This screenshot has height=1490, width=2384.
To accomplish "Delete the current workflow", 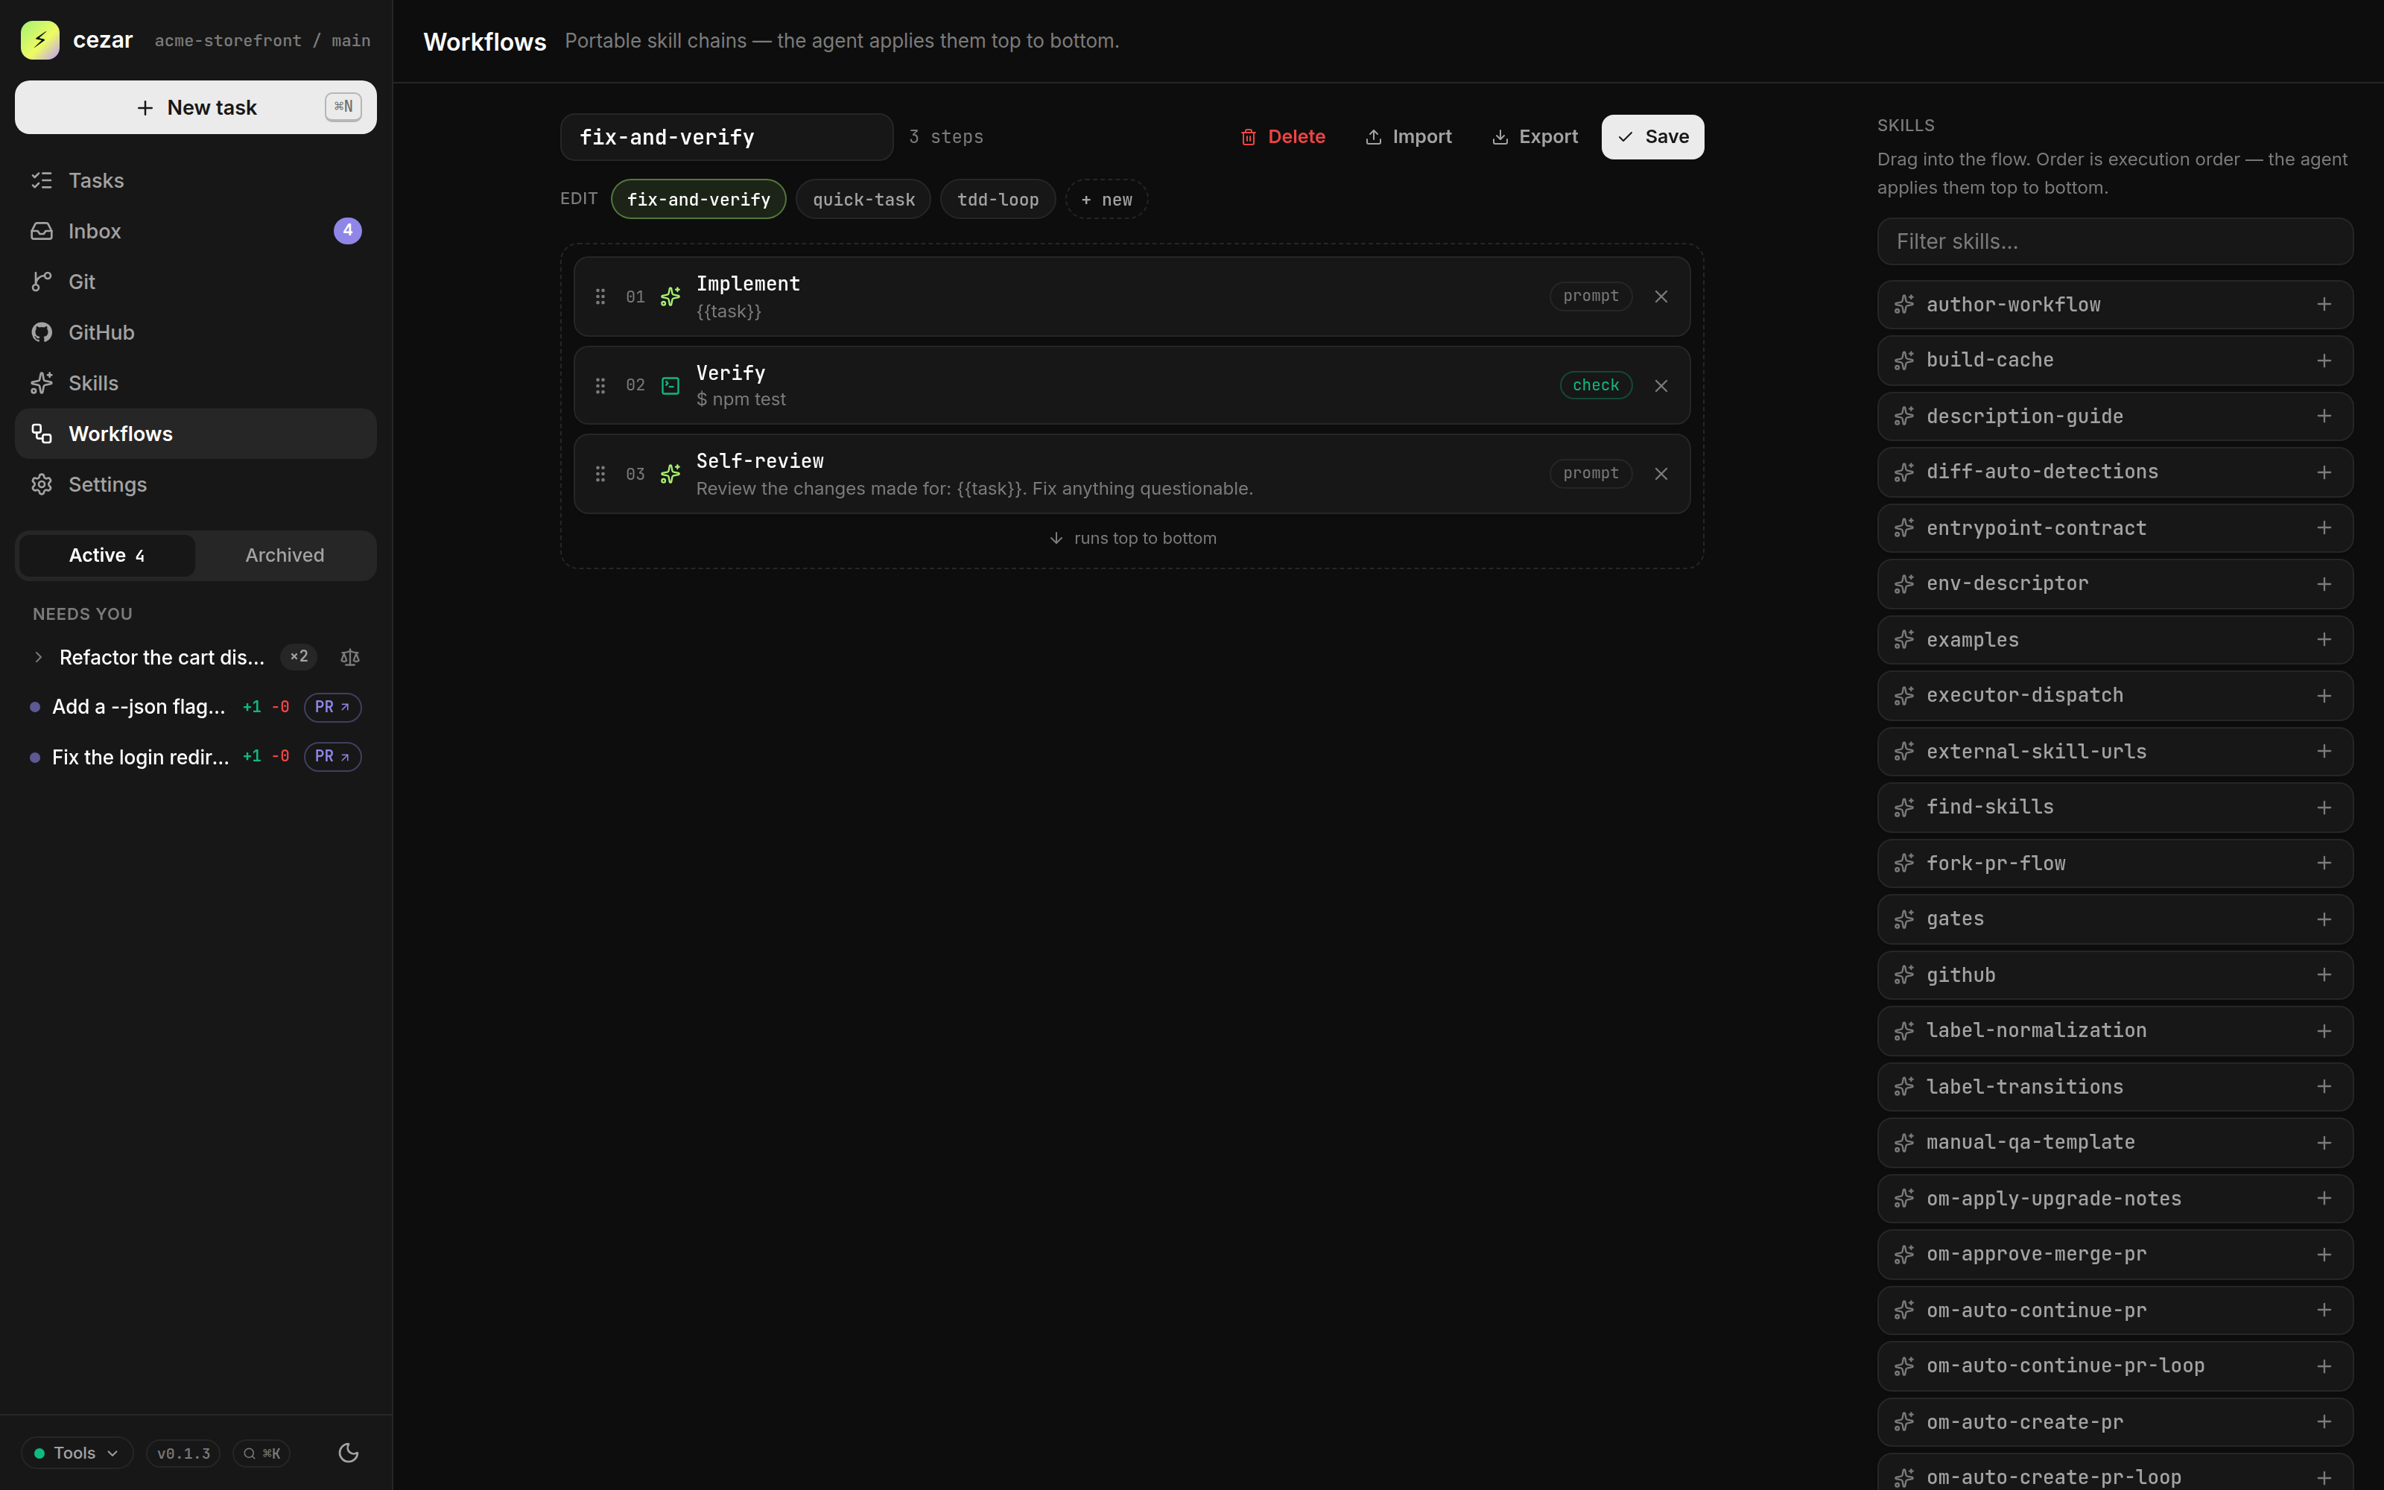I will [x=1283, y=137].
